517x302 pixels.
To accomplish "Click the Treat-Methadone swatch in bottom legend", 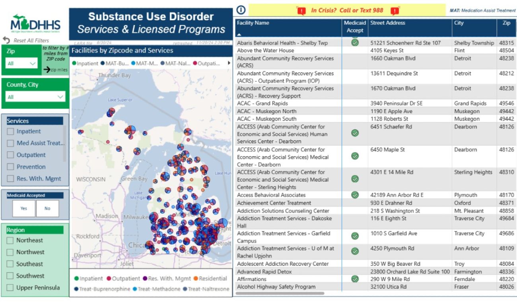I will tap(135, 289).
